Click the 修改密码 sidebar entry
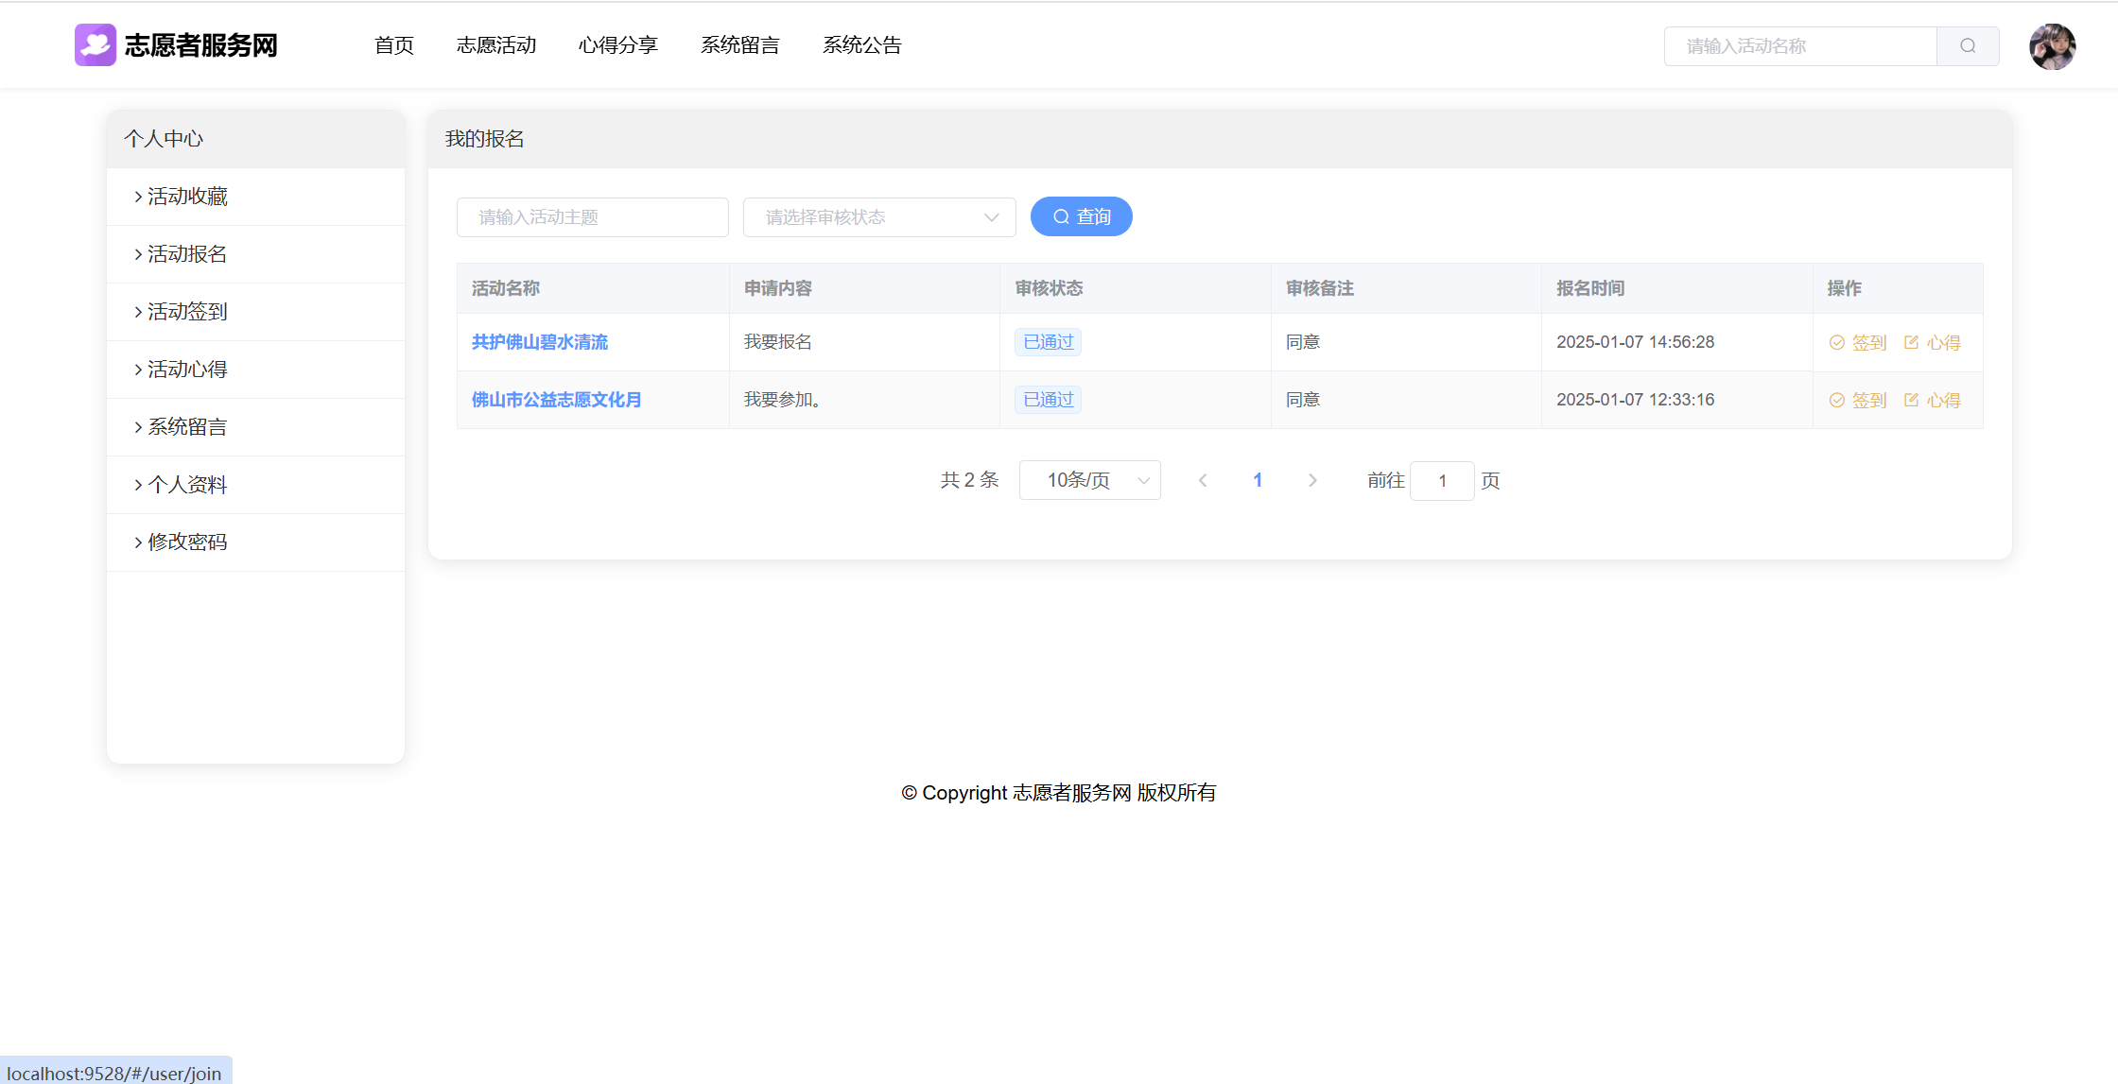This screenshot has width=2118, height=1084. click(187, 542)
